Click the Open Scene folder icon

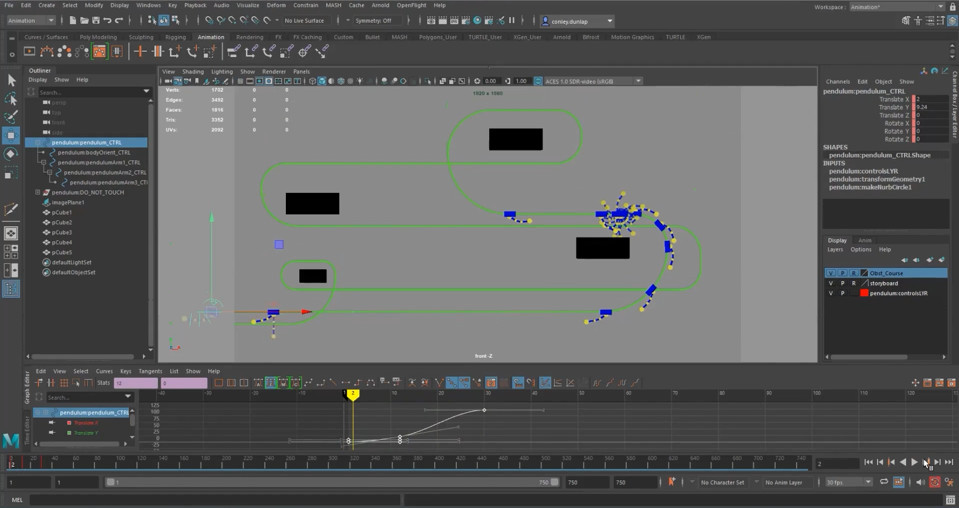coord(84,20)
